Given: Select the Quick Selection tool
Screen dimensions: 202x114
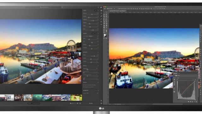Looking at the screenshot, I should click(x=106, y=15).
